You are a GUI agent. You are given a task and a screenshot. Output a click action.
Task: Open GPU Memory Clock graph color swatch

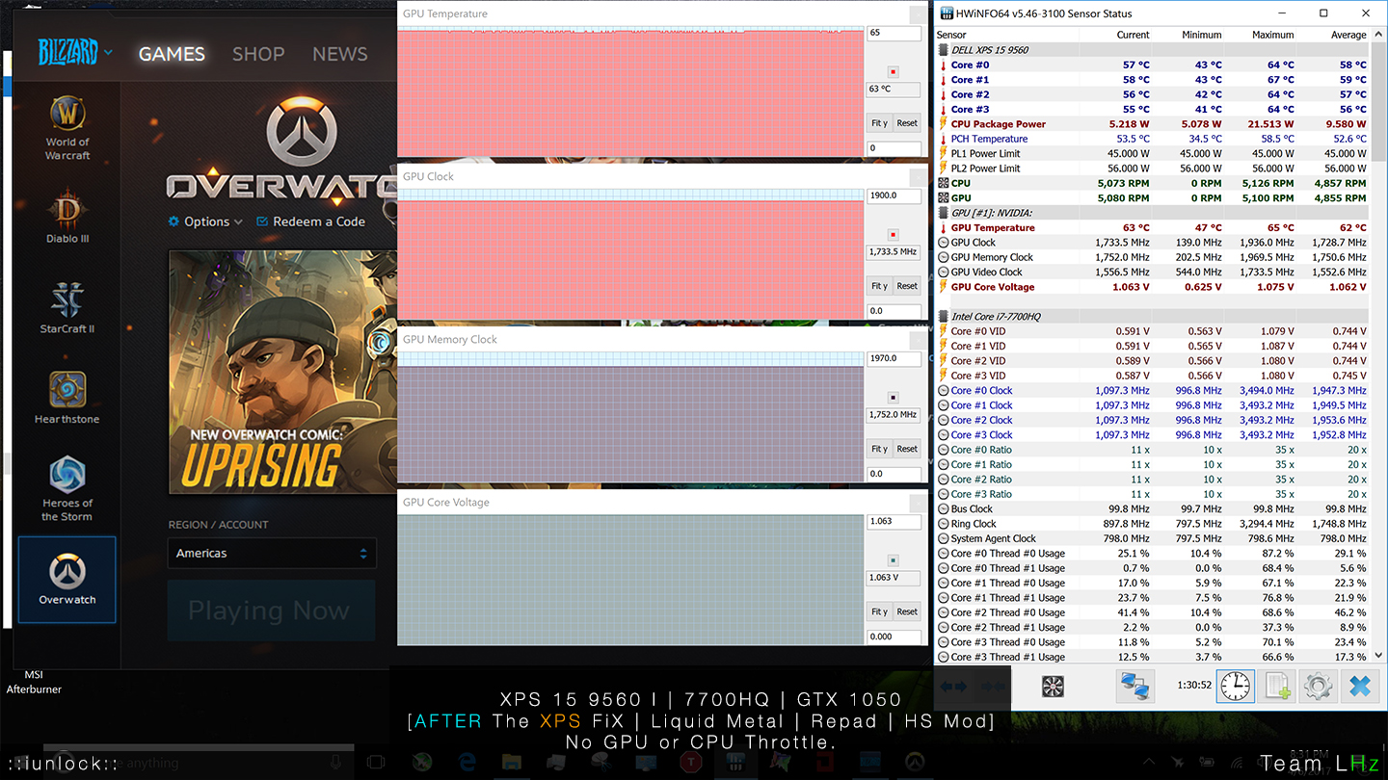point(894,398)
